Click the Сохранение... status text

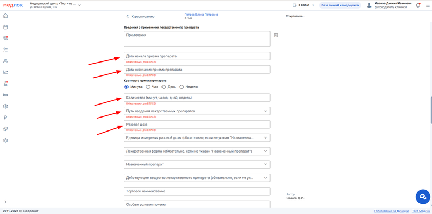[x=295, y=16]
